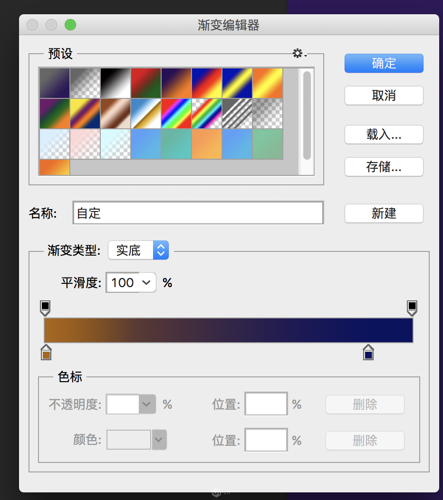Click the presets list scrollbar

click(x=307, y=115)
